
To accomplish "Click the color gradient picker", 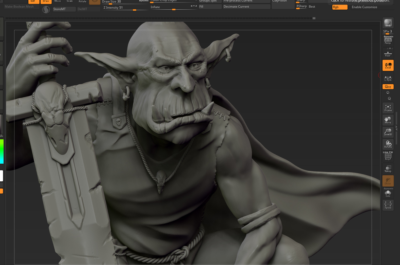I will tap(2, 151).
